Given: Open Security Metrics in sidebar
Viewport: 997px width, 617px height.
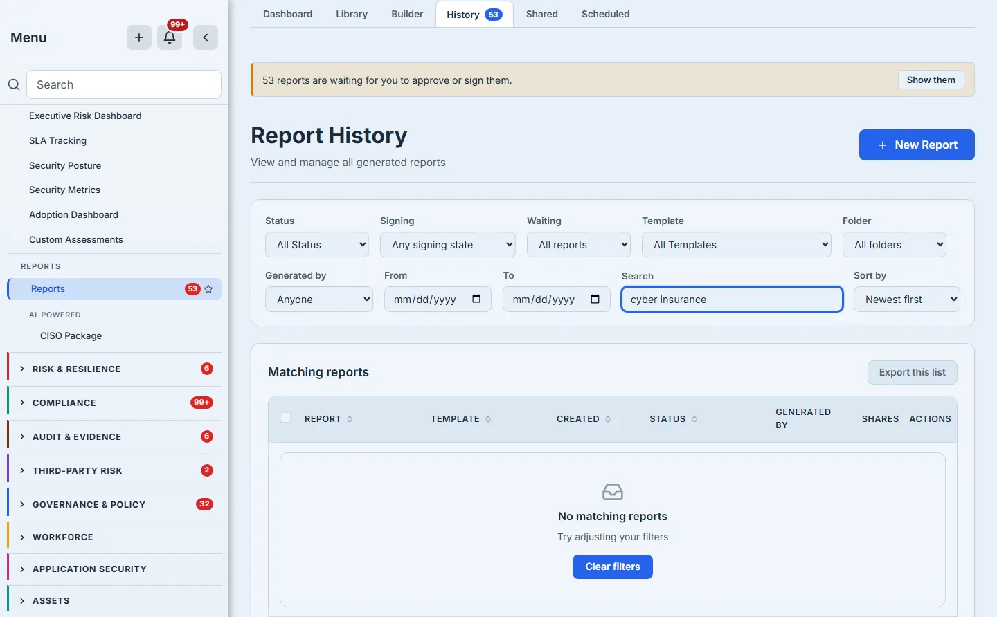Looking at the screenshot, I should [x=65, y=190].
